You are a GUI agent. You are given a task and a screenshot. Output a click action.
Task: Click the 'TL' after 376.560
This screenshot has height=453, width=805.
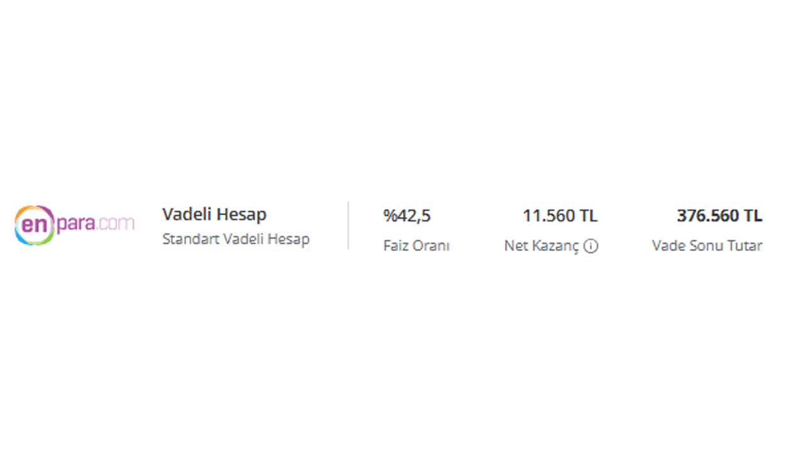pyautogui.click(x=753, y=216)
